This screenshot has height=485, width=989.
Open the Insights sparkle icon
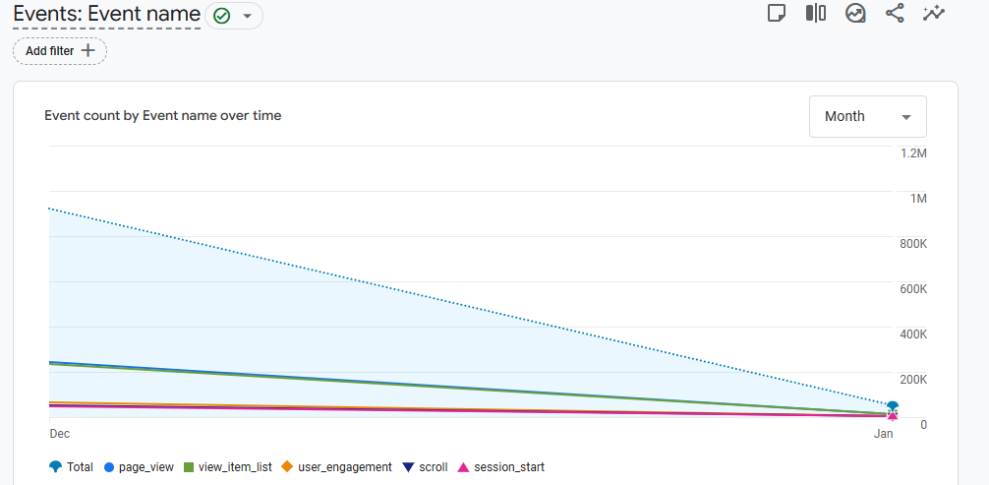click(x=933, y=14)
